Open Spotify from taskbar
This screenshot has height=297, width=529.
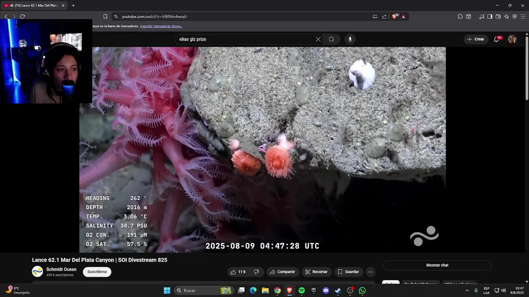pyautogui.click(x=302, y=290)
